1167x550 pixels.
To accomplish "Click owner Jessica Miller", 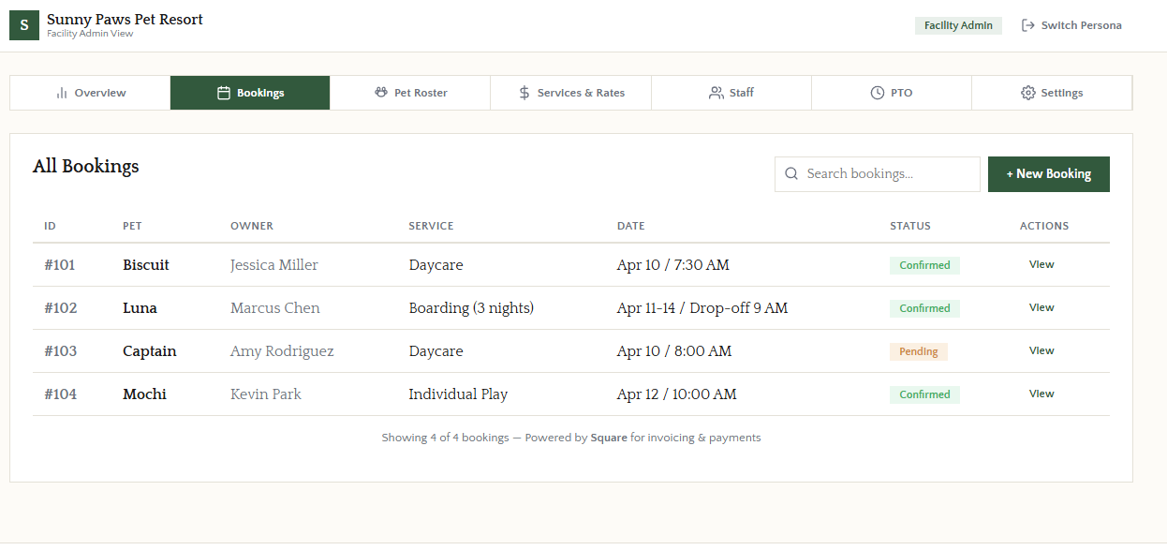I will click(x=274, y=265).
